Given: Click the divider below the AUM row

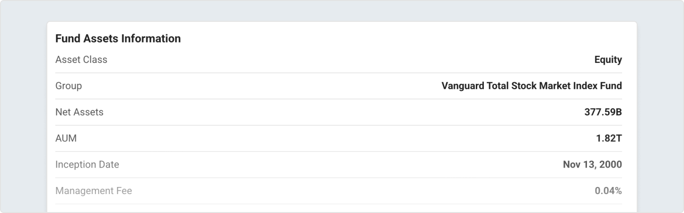Looking at the screenshot, I should click(x=339, y=151).
